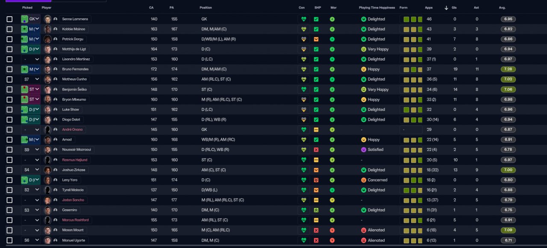Open Marcus Rashford's player profile
The width and height of the screenshot is (547, 248).
75,220
